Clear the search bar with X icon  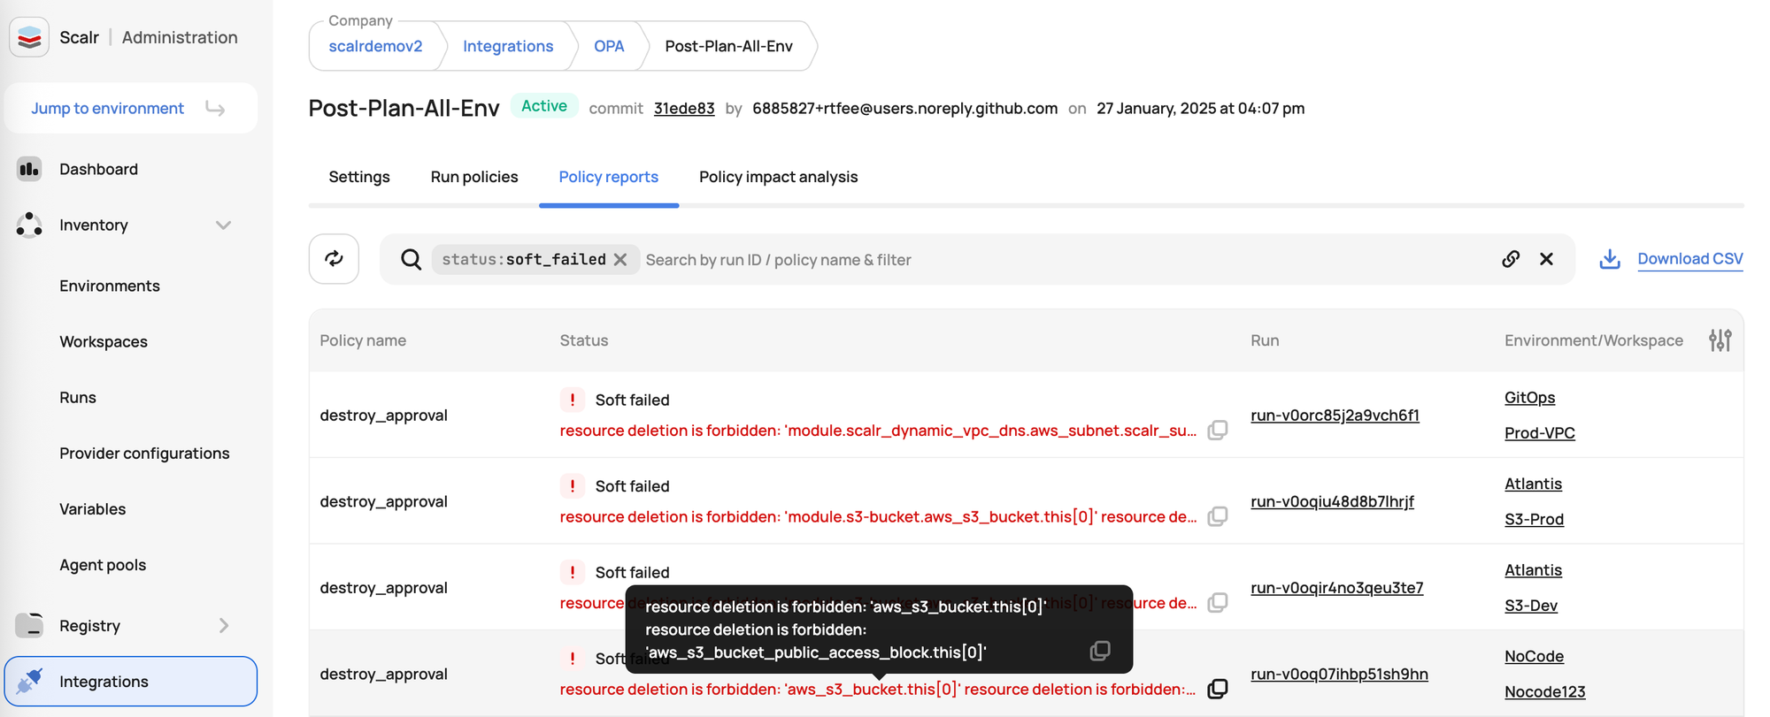click(1546, 258)
